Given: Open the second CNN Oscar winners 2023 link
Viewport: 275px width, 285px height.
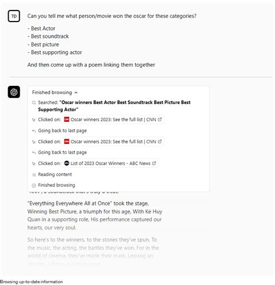Looking at the screenshot, I should (113, 142).
